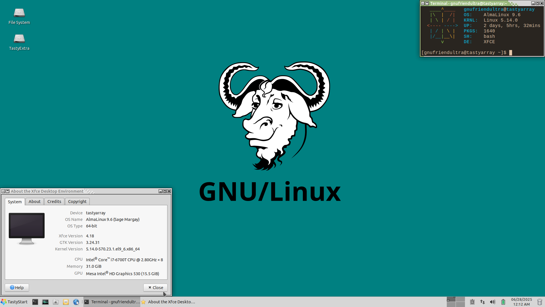Open the home folder file manager launcher

pos(56,302)
